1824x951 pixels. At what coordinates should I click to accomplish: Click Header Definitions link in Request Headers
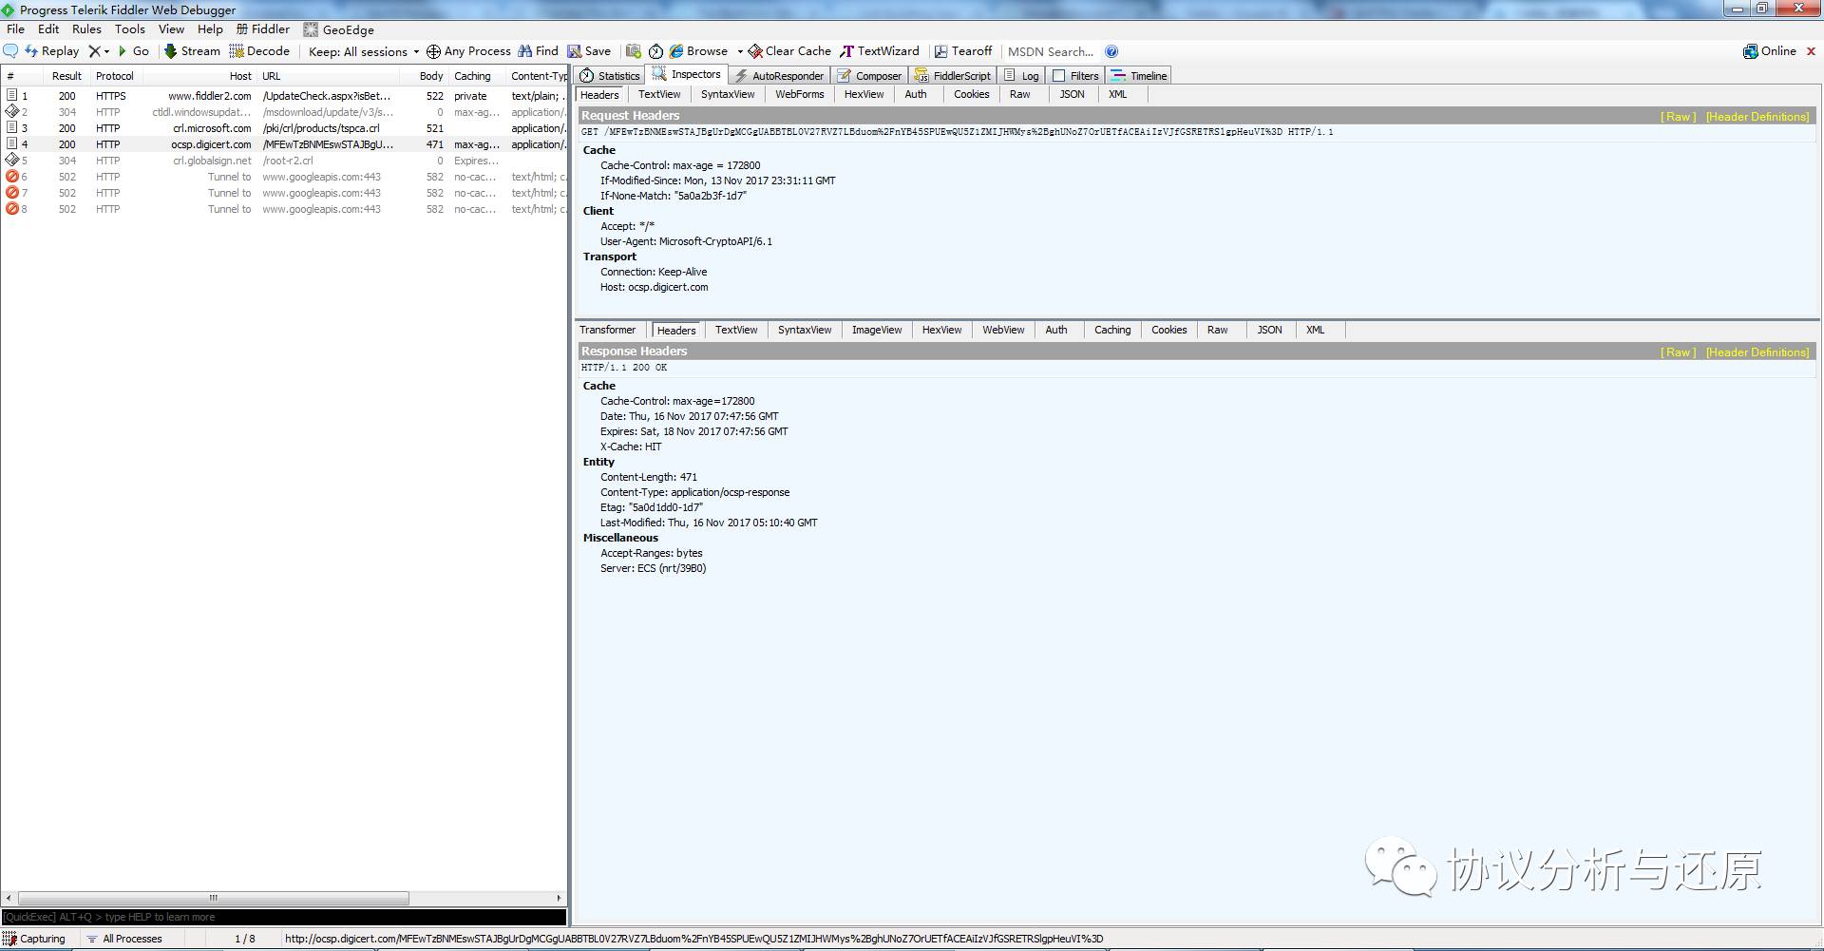[1757, 117]
